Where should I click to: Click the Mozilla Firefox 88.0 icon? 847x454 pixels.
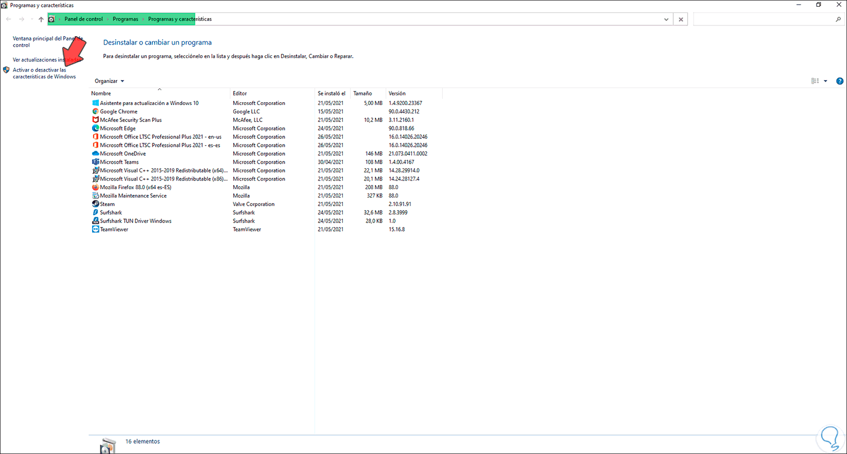click(95, 187)
